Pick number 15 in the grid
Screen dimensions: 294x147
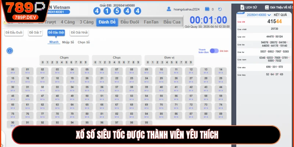12,80
